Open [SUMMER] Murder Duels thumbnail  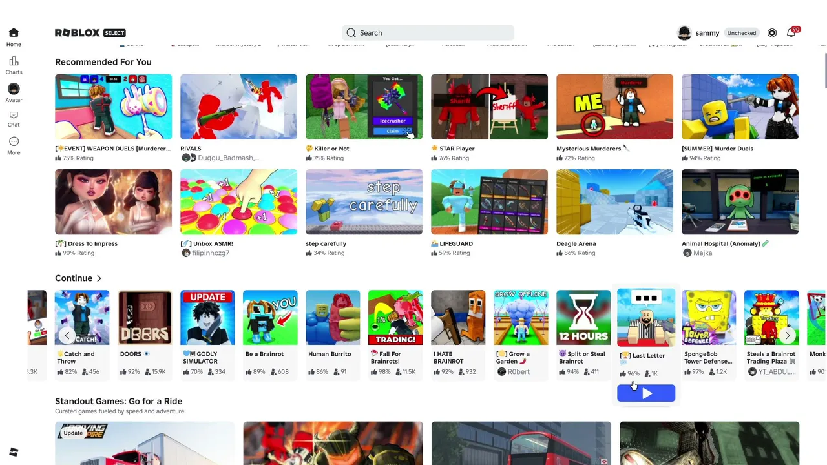pos(740,107)
